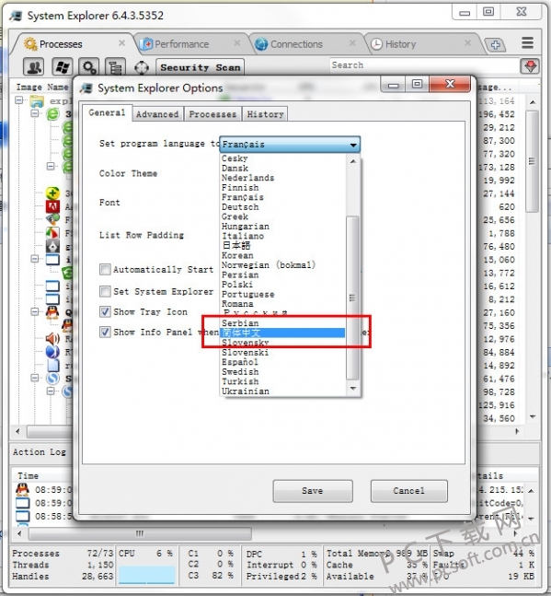This screenshot has width=551, height=596.
Task: Switch to the Advanced options tab
Action: coord(157,114)
